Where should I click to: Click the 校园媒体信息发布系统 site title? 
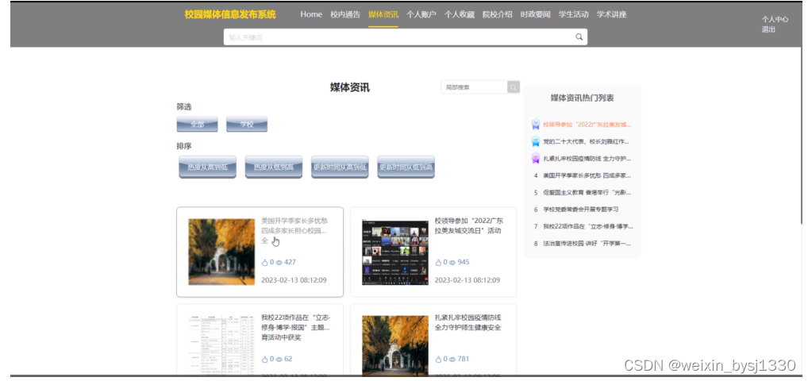(x=230, y=14)
